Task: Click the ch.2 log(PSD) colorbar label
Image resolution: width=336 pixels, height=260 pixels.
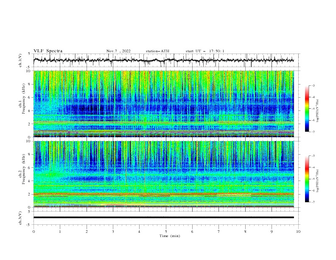Action: coord(318,181)
